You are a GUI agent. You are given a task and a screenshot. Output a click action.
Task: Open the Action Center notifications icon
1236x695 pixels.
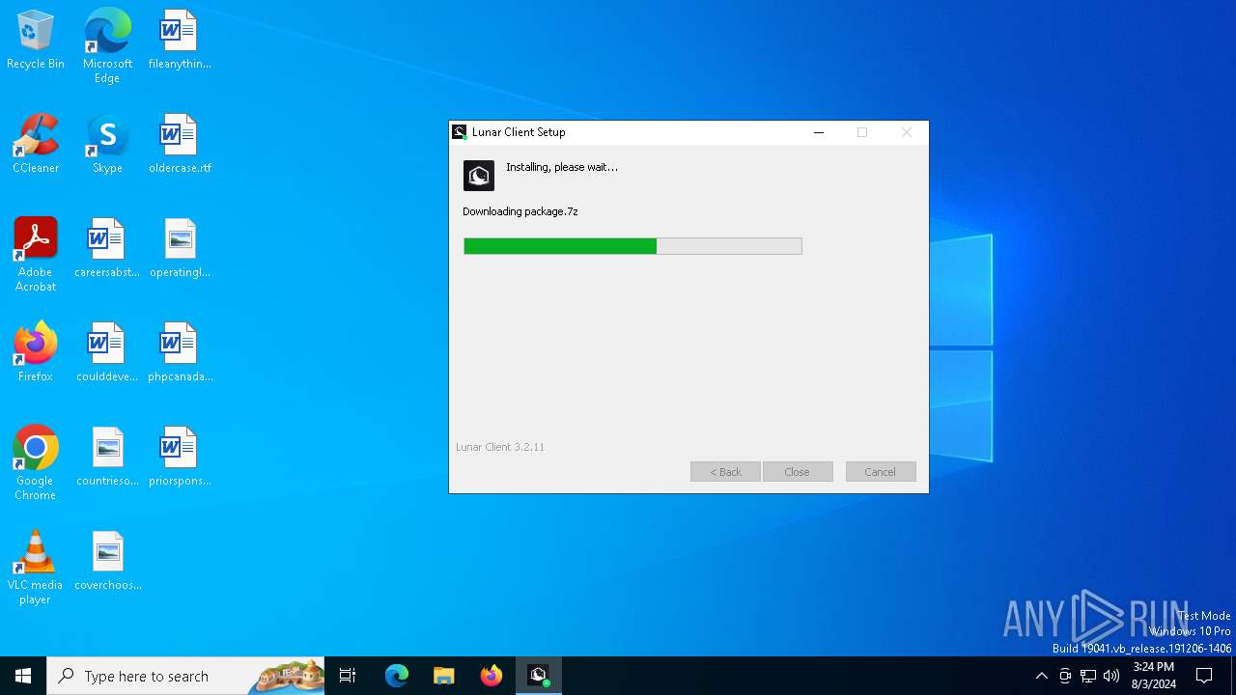pos(1204,676)
